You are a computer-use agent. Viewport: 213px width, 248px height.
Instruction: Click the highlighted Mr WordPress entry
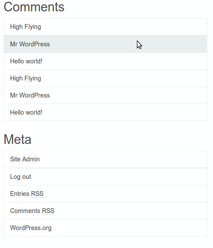pos(105,44)
